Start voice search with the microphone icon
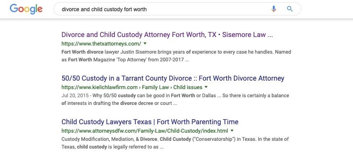The image size is (353, 157). [x=273, y=9]
